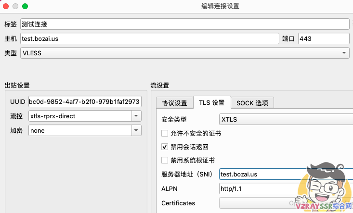Click the green maximize window button

tap(25, 6)
